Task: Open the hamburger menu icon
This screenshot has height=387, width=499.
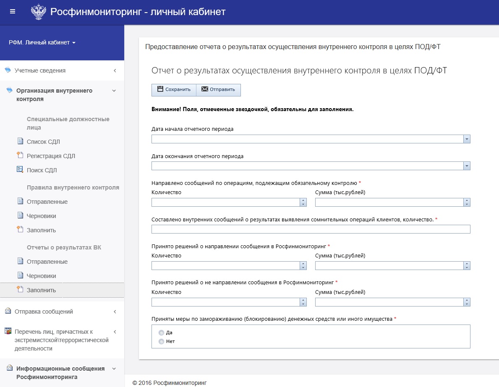Action: (x=13, y=12)
